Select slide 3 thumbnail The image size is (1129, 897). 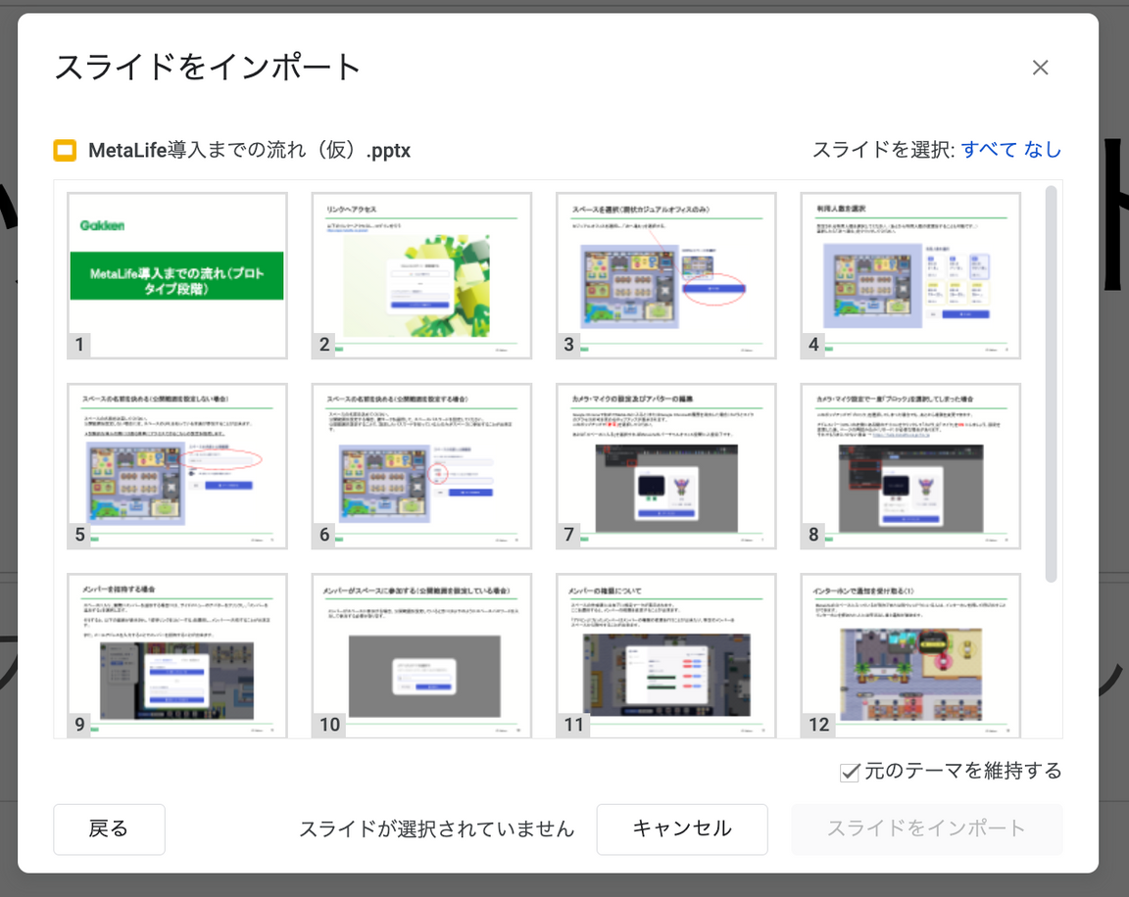point(666,275)
